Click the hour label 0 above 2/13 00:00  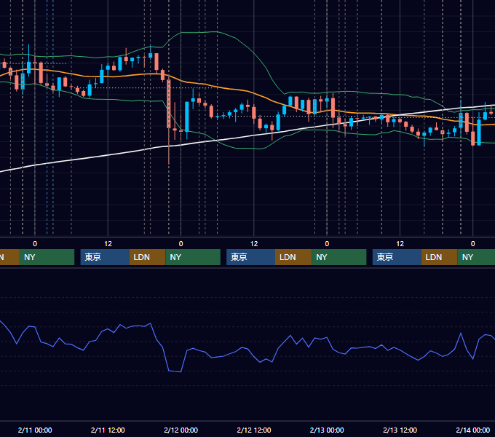click(327, 244)
